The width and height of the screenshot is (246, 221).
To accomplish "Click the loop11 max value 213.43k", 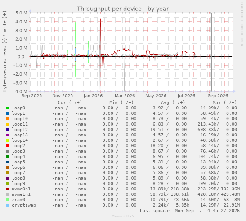I will pos(206,124).
